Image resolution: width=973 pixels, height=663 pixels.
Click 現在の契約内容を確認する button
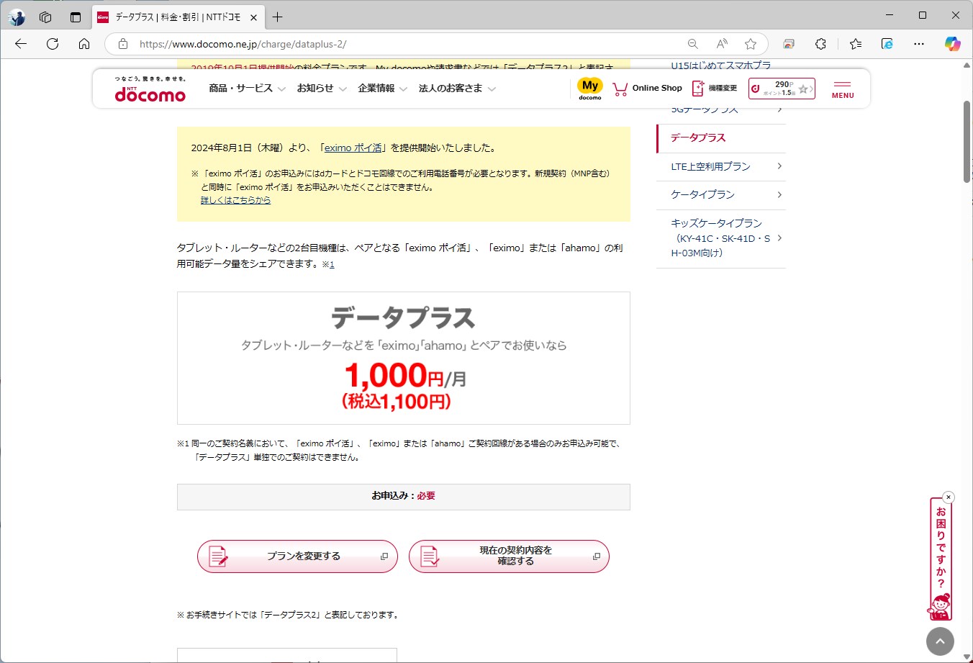pos(509,556)
